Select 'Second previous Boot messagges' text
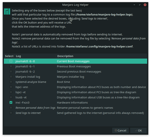 tap(79, 71)
